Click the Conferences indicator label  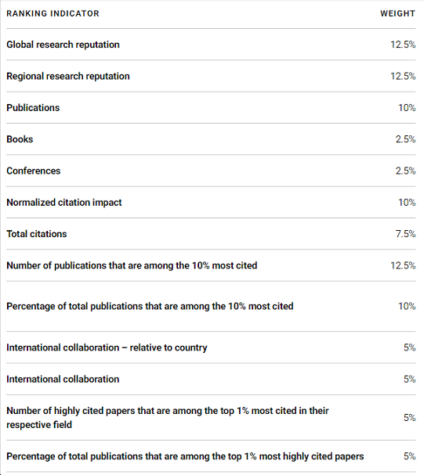point(34,171)
